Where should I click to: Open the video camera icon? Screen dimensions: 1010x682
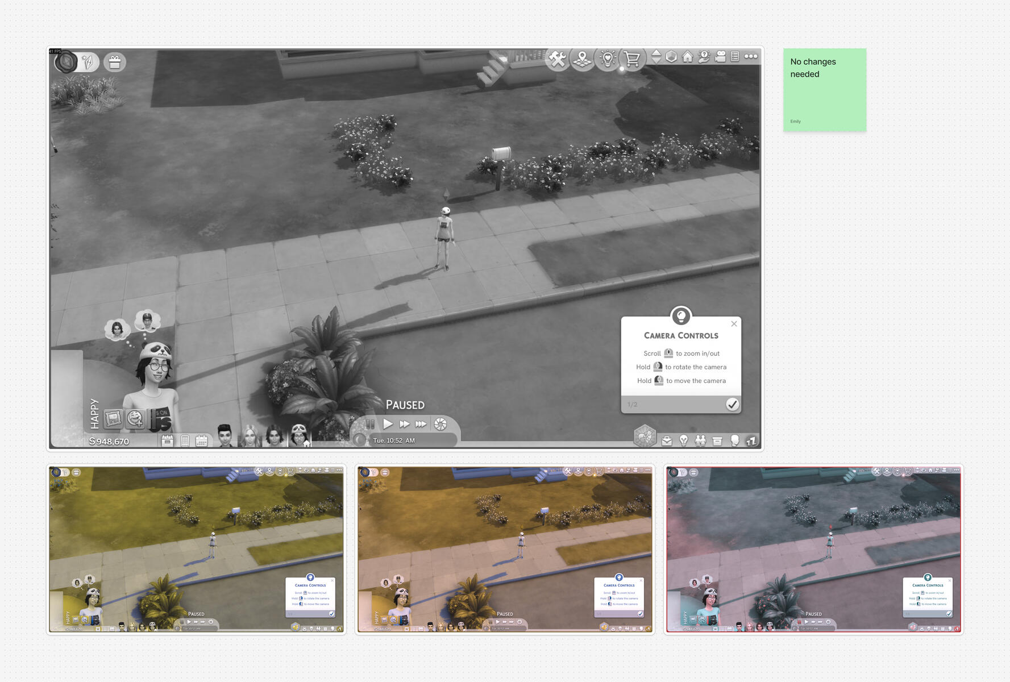tap(720, 57)
